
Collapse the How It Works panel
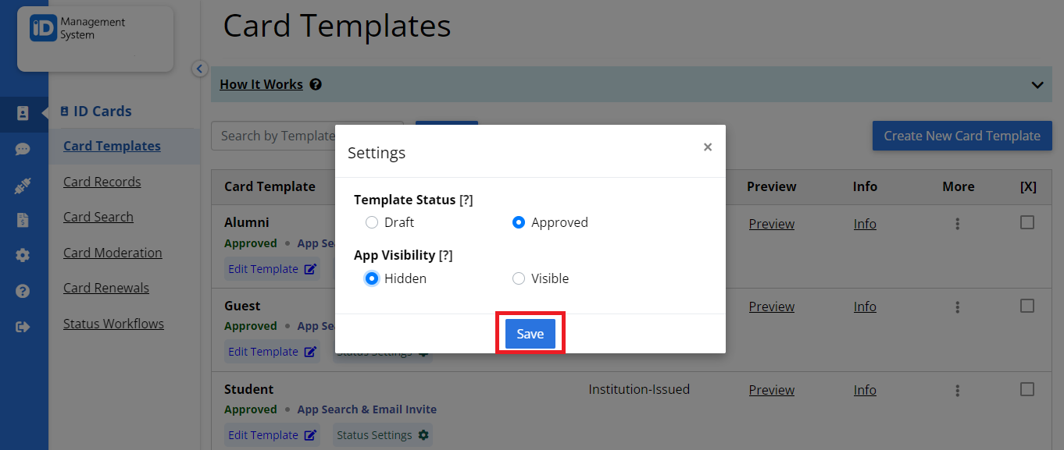point(1037,84)
